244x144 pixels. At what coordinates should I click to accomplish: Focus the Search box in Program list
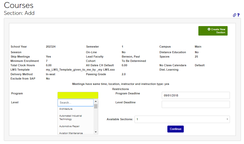point(76,103)
